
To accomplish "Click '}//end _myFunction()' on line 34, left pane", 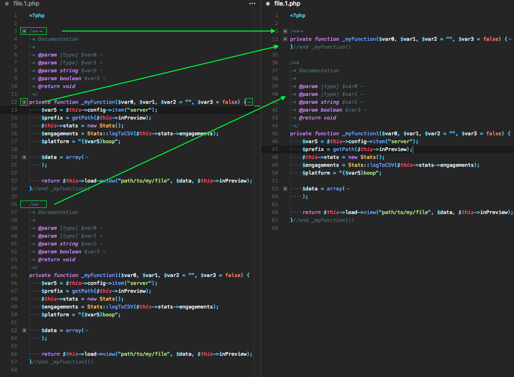I will click(x=60, y=188).
